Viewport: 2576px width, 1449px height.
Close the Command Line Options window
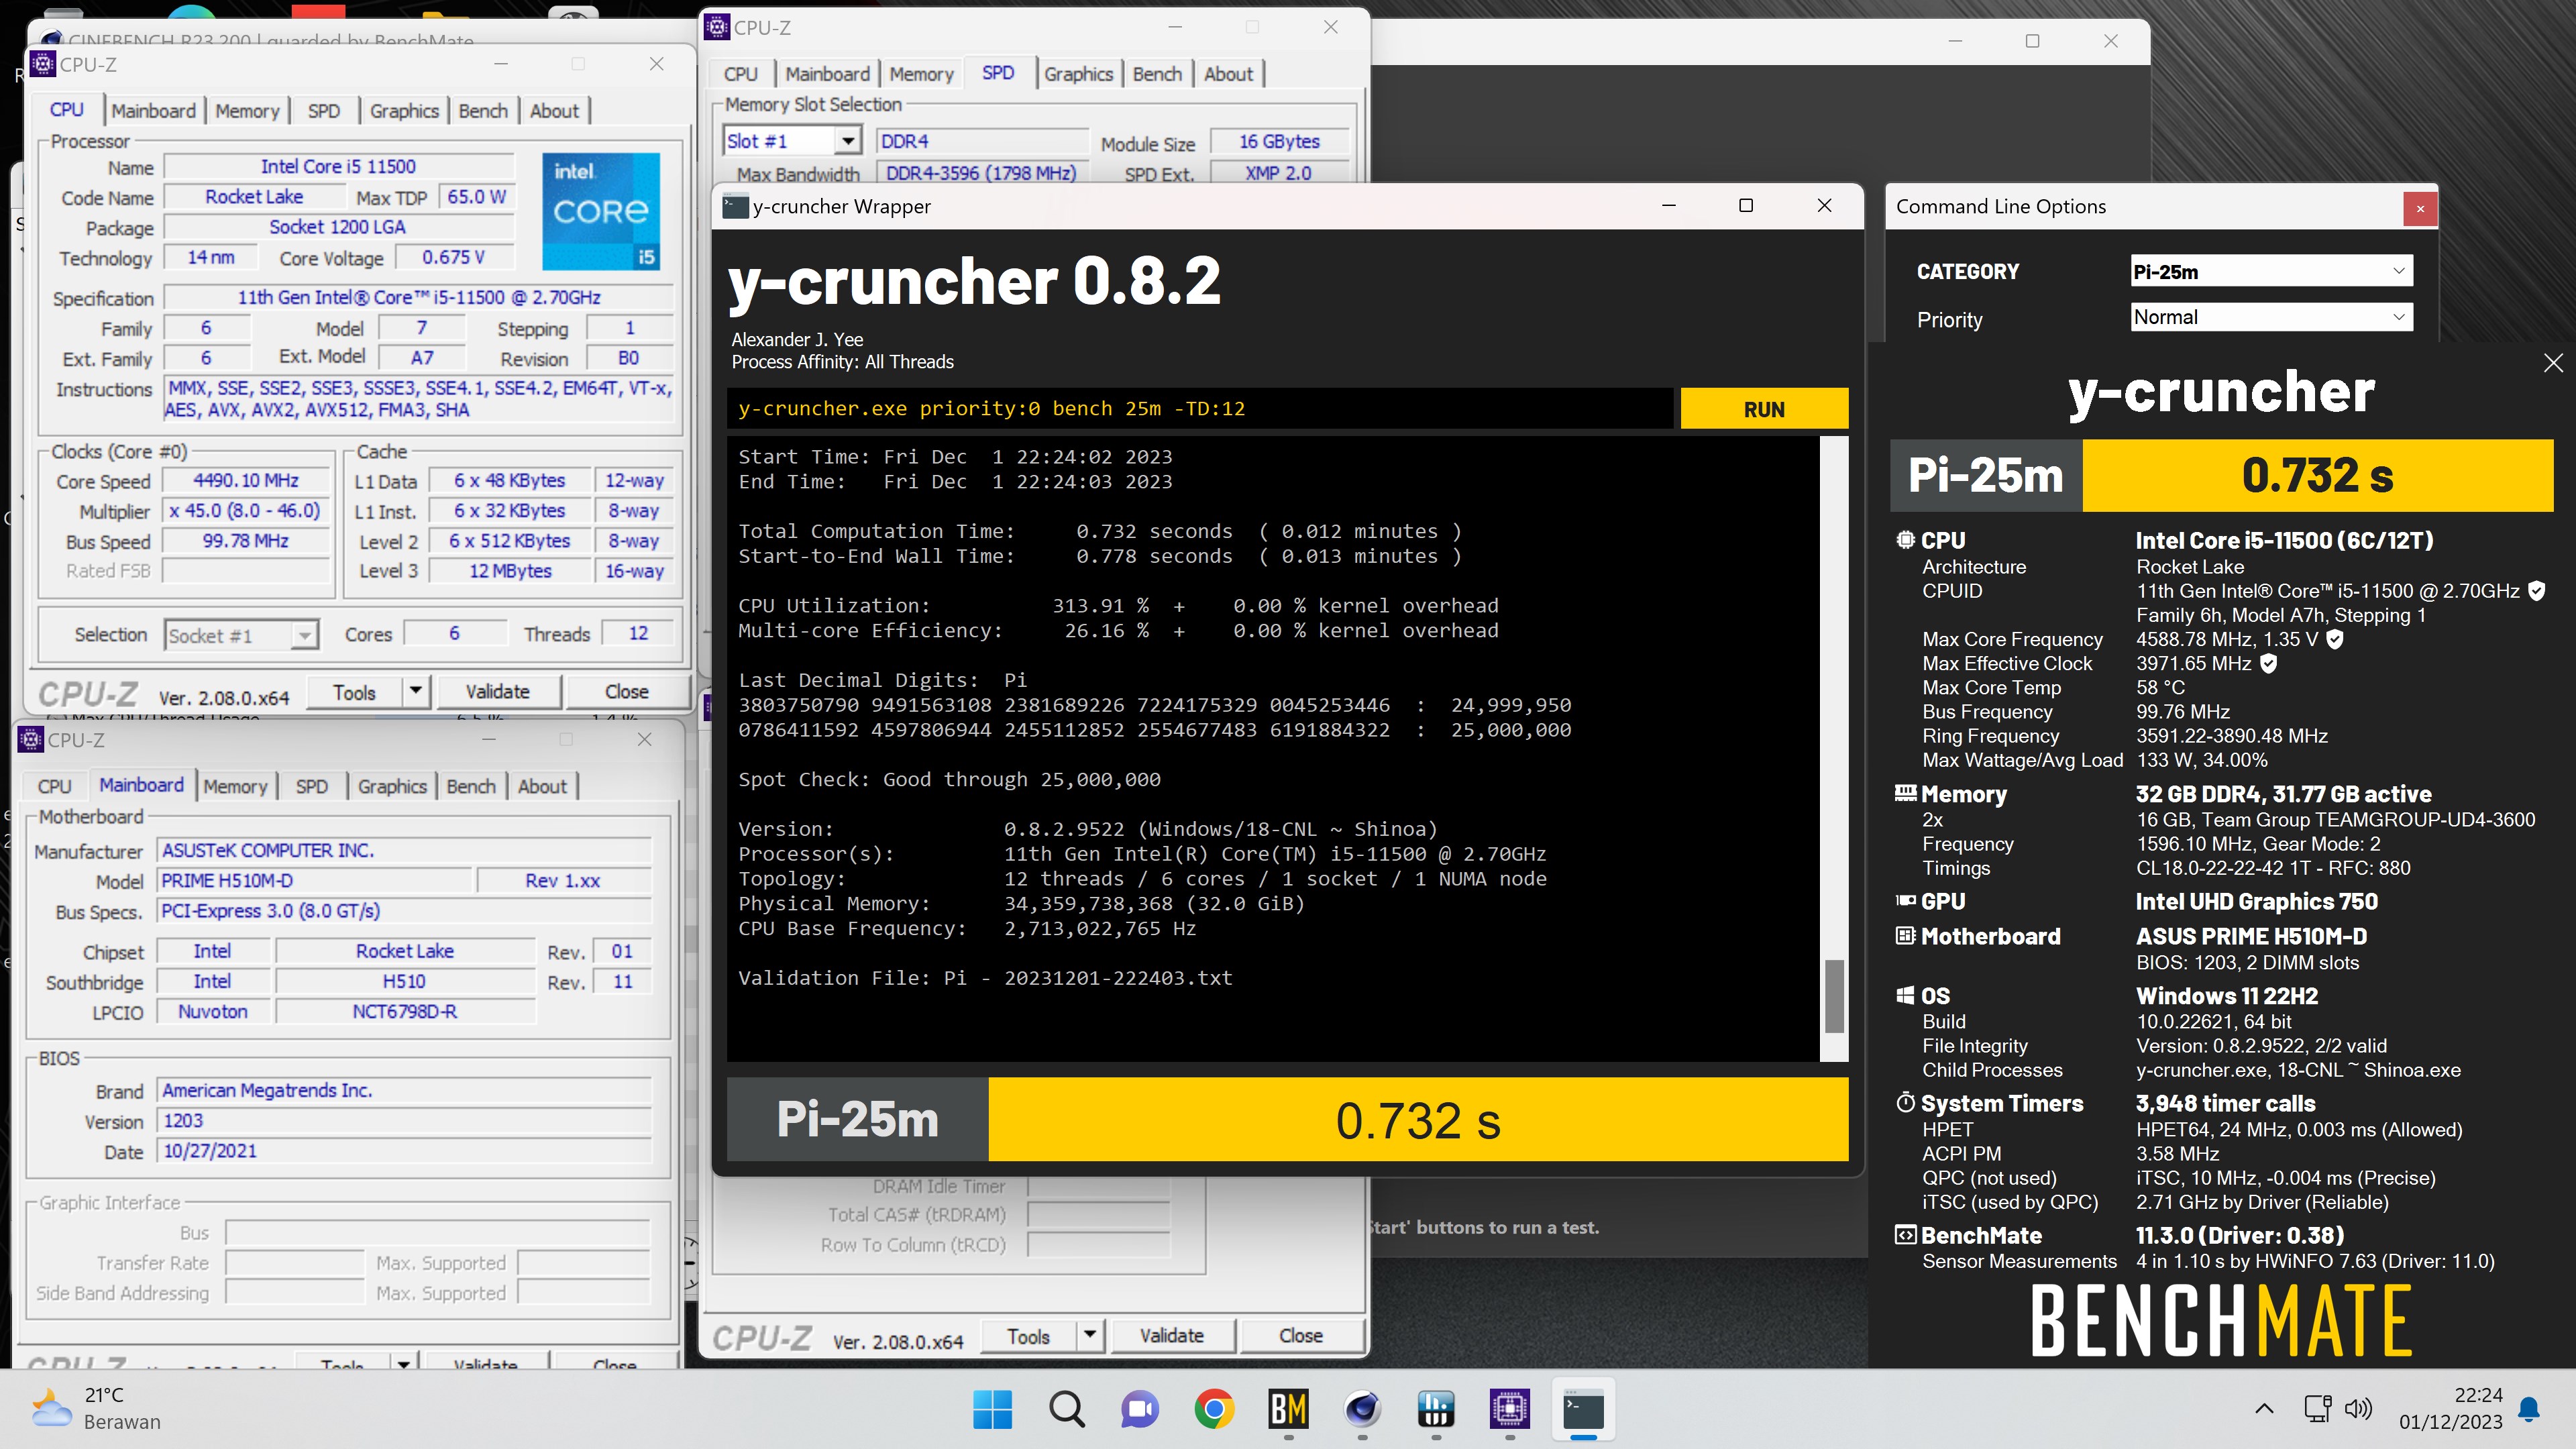pos(2420,208)
